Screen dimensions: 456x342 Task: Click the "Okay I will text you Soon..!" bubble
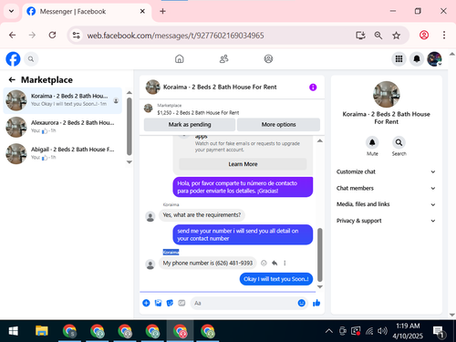[276, 279]
